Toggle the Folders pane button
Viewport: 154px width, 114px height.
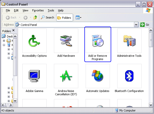[x=65, y=17]
